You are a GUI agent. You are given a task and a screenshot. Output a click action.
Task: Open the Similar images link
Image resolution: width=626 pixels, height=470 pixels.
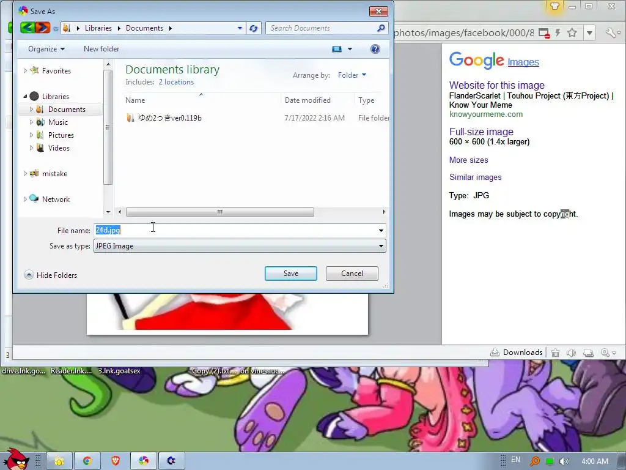click(x=475, y=177)
